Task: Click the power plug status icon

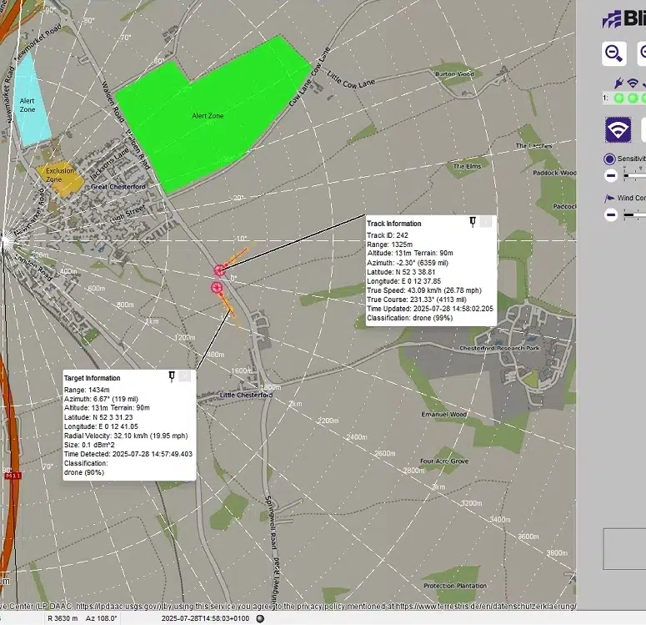Action: click(618, 83)
